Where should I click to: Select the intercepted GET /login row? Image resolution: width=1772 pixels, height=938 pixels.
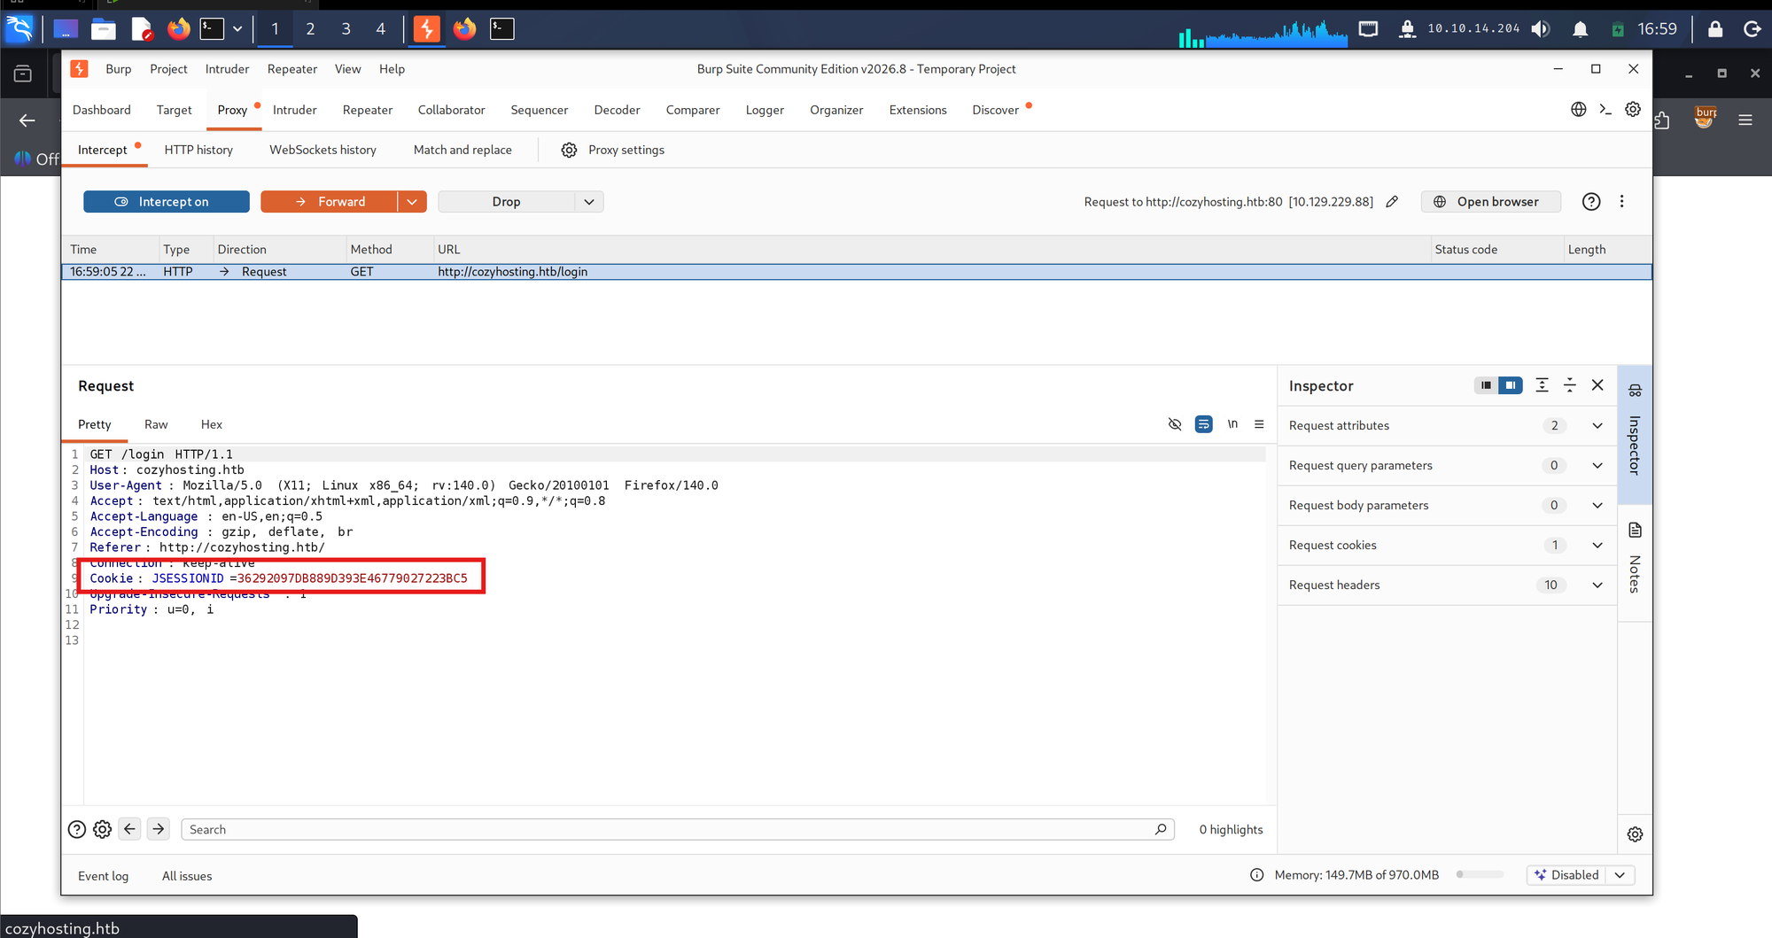point(856,272)
